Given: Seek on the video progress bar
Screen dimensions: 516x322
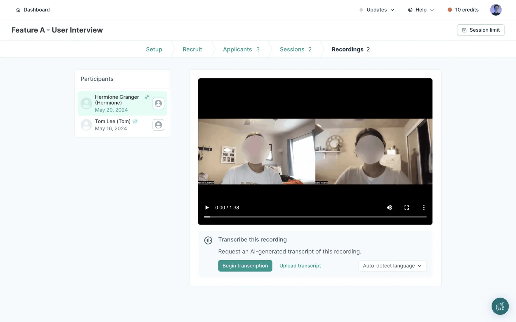Looking at the screenshot, I should pyautogui.click(x=315, y=217).
